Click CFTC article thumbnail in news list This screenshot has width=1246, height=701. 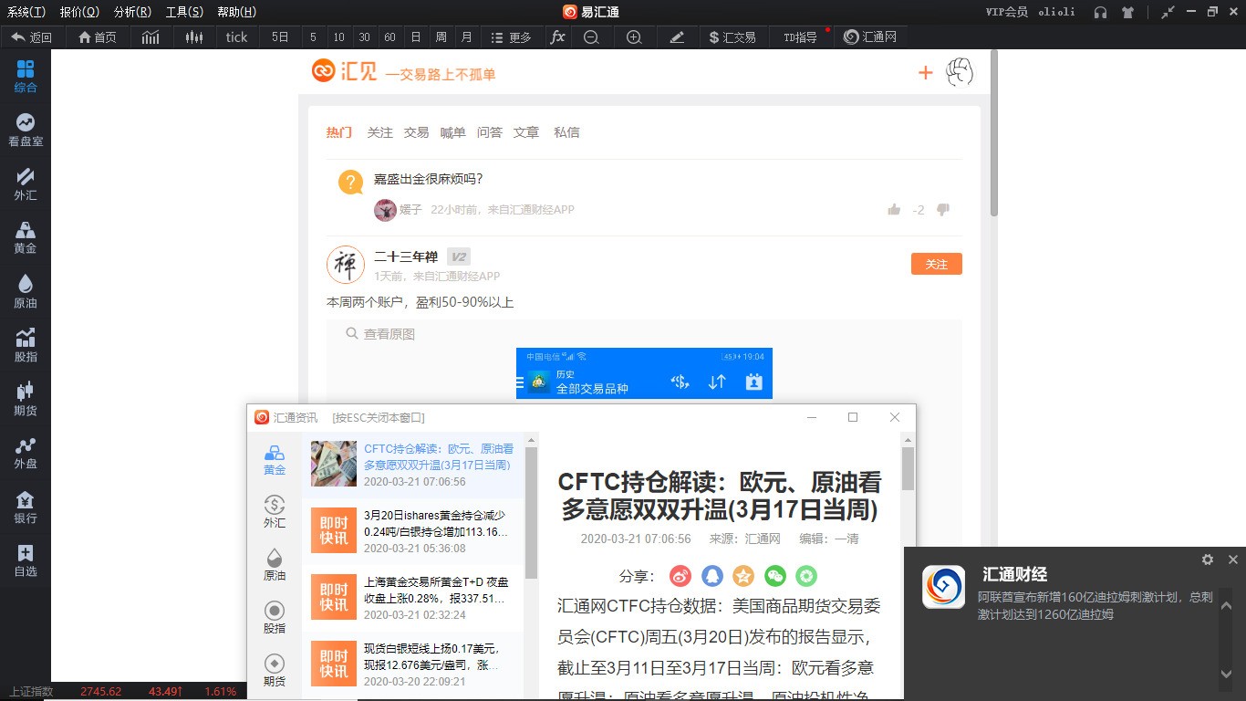(x=334, y=464)
